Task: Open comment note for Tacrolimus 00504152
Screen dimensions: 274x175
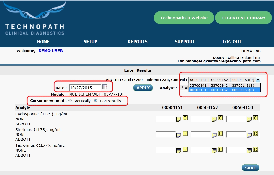Action: point(214,151)
